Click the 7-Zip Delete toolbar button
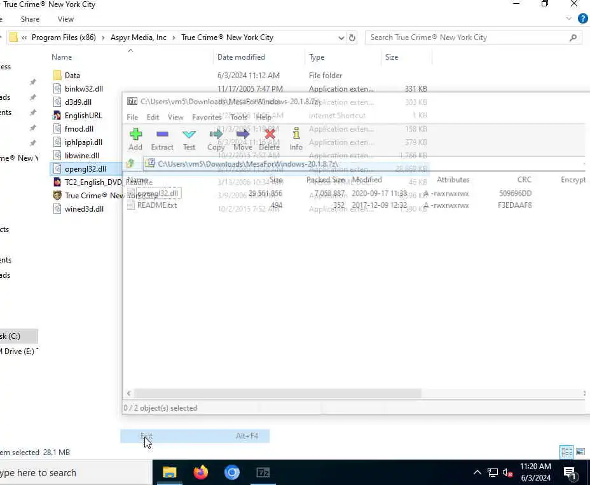 pyautogui.click(x=270, y=140)
